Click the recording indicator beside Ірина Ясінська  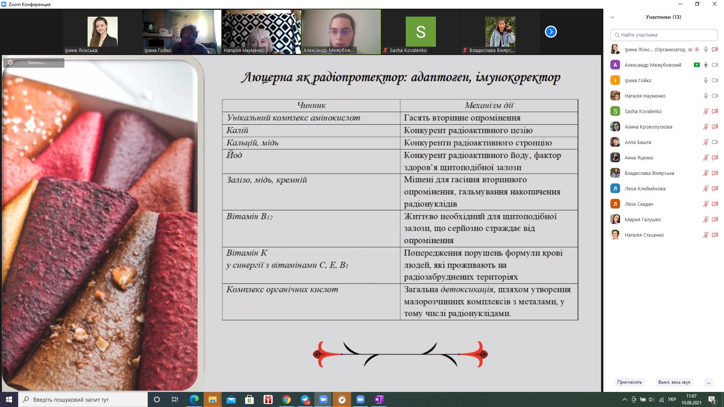pos(697,49)
